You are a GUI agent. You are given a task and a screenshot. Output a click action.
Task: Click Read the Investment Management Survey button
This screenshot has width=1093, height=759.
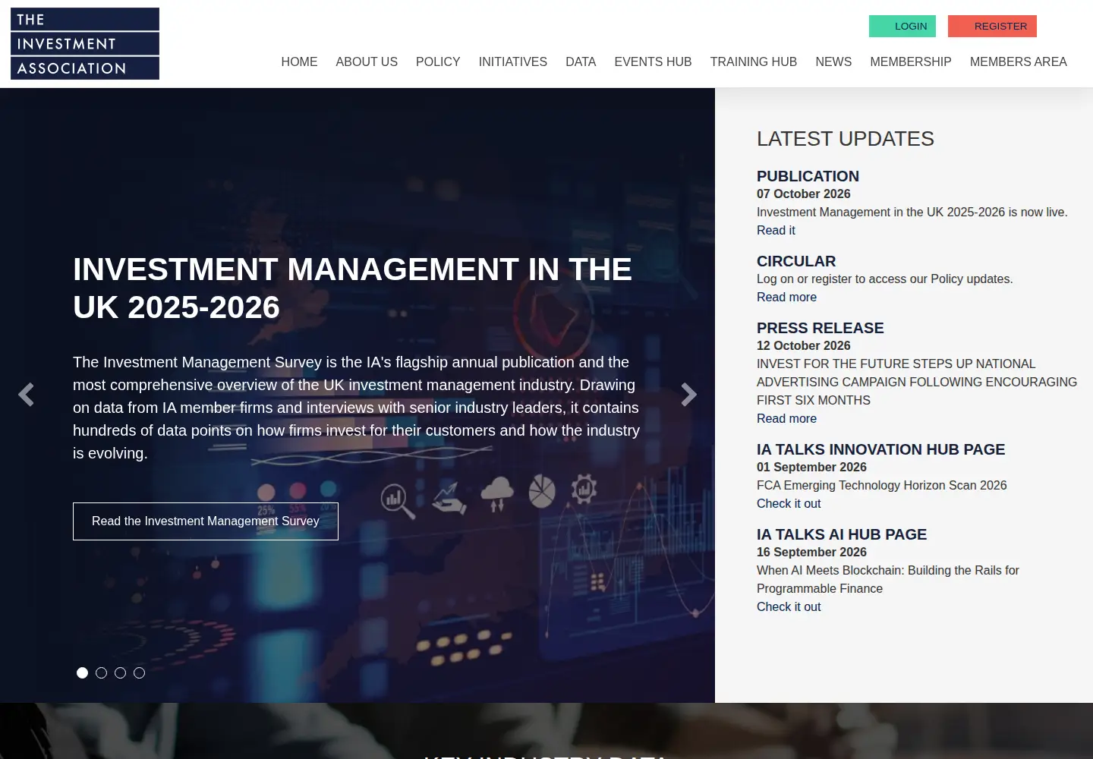click(206, 521)
